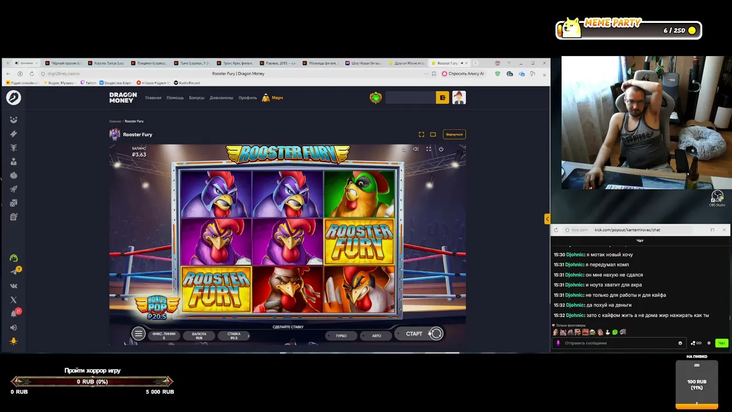This screenshot has height=412, width=732.
Task: Open the Дивизионы menu item
Action: point(221,98)
